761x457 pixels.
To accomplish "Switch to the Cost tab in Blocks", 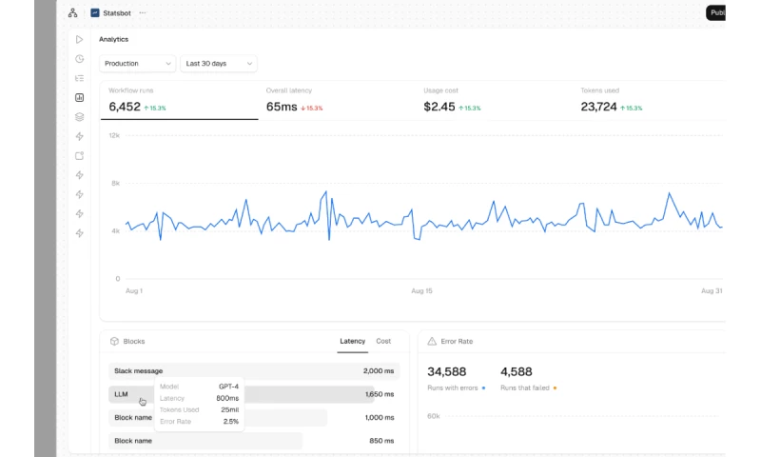I will [383, 341].
